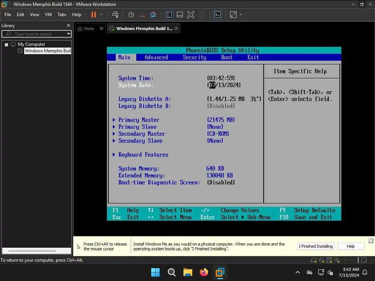Click VMware Workstation taskbar icon
This screenshot has width=375, height=281.
(220, 272)
